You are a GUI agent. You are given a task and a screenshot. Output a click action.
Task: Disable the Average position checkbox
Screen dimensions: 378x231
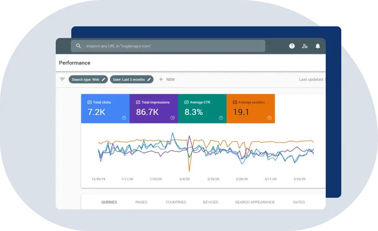(x=235, y=102)
